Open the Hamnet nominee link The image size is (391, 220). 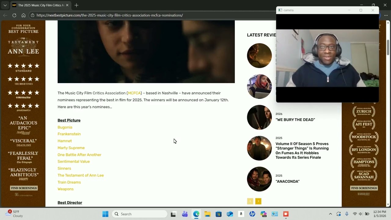65,141
